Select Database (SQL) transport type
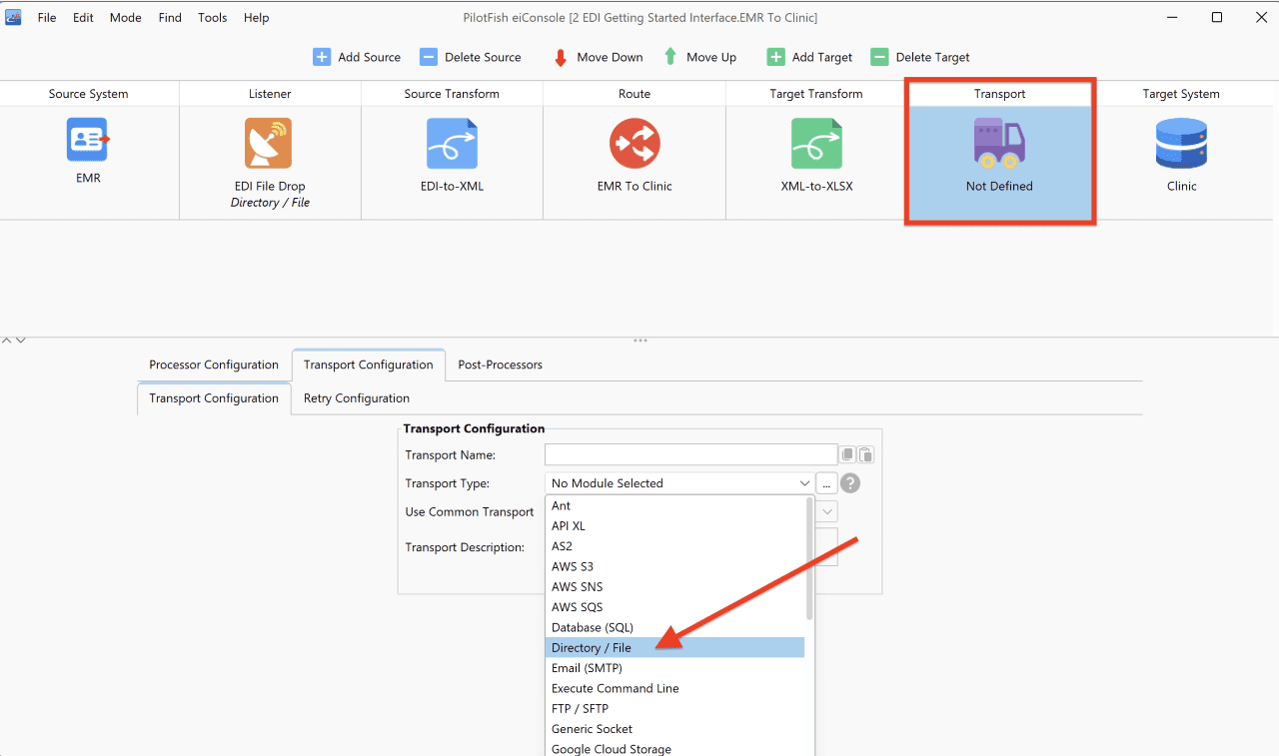Viewport: 1279px width, 756px height. 674,627
